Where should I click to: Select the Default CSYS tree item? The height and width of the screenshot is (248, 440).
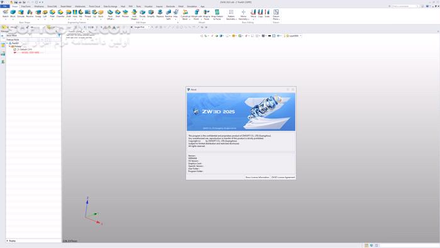pyautogui.click(x=26, y=50)
